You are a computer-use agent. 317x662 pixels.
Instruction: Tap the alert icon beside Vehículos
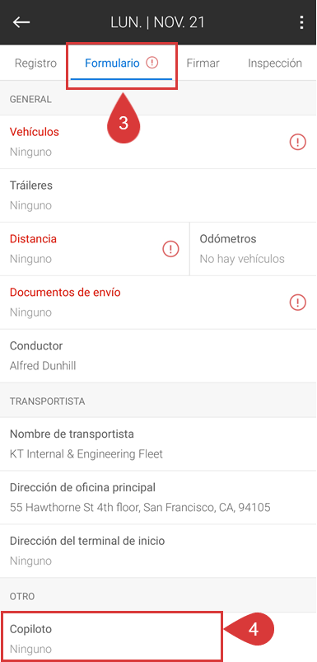pyautogui.click(x=297, y=142)
